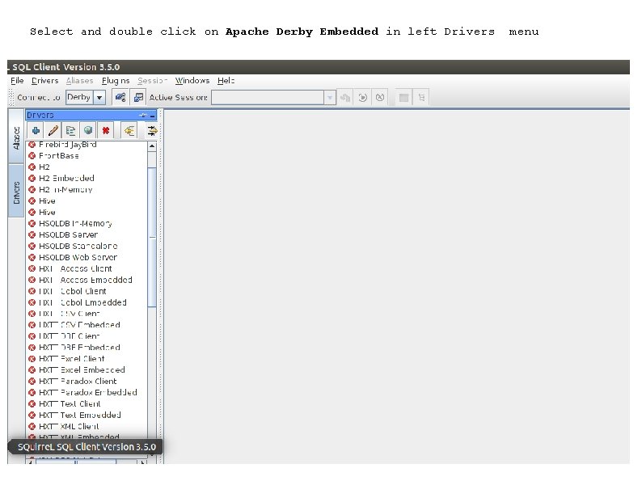The image size is (642, 481).
Task: Open the Aliases menu
Action: point(80,81)
